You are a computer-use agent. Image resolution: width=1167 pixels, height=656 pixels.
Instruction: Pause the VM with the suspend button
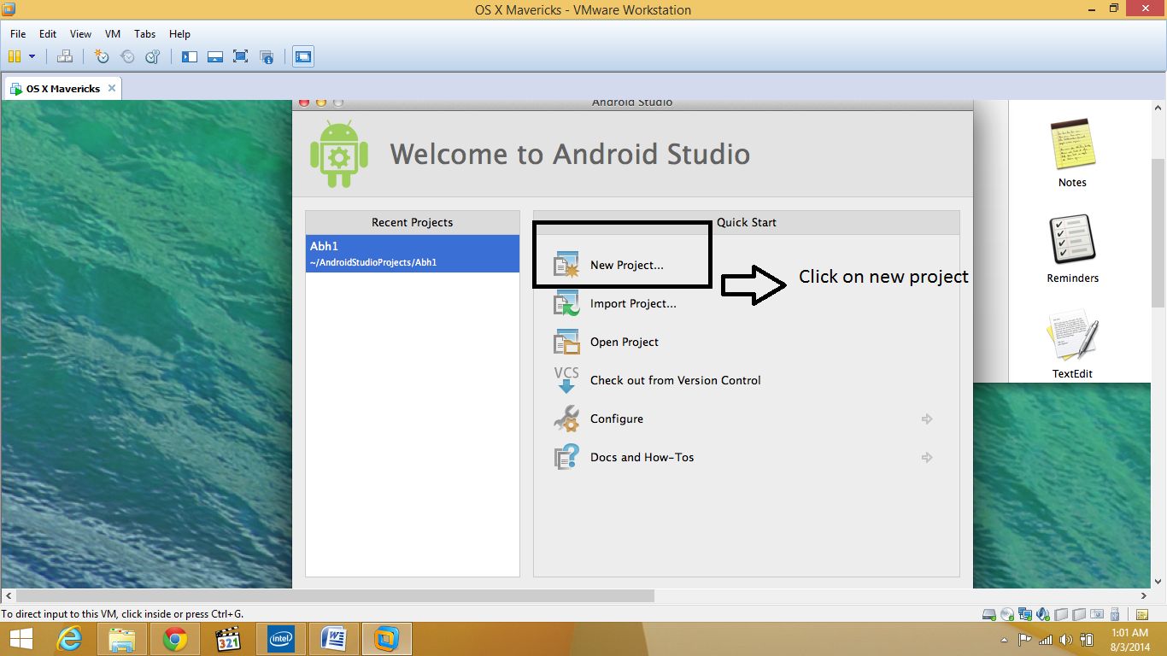[14, 56]
